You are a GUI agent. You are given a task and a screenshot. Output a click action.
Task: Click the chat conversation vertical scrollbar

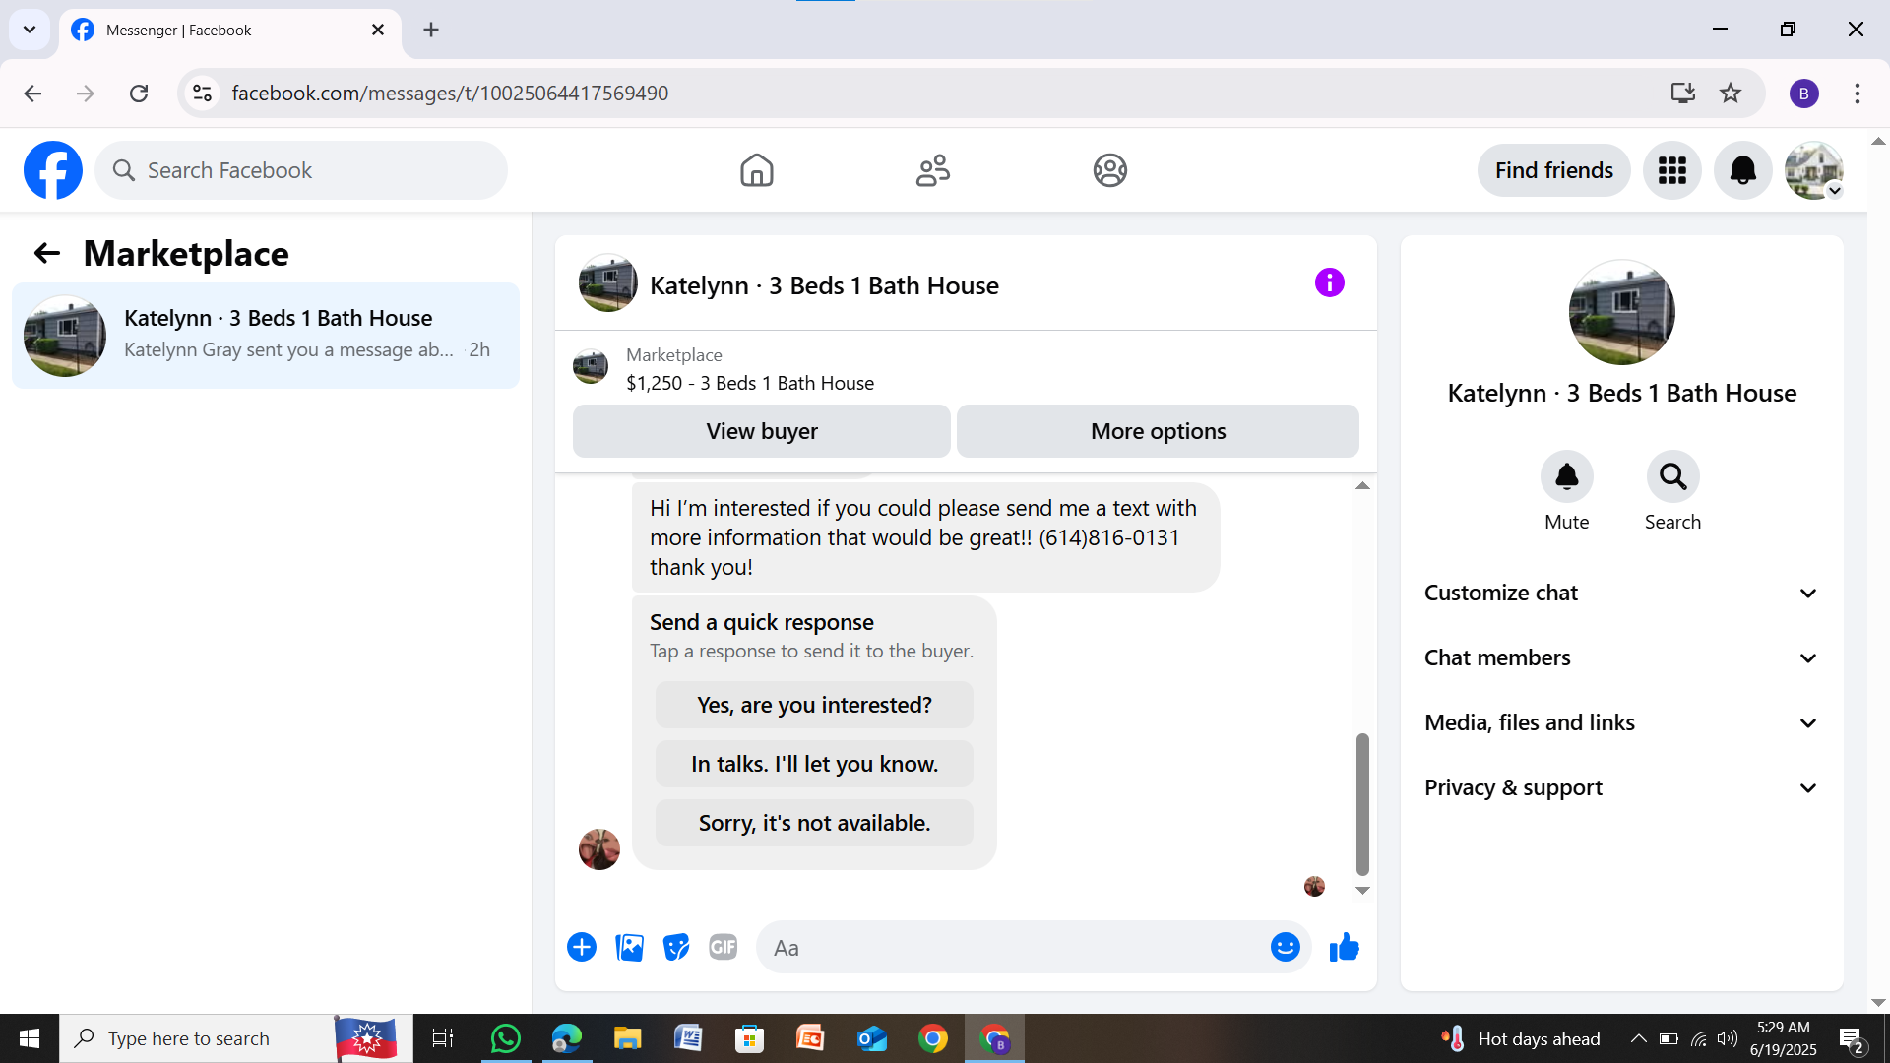tap(1362, 803)
